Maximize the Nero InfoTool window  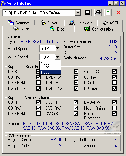[116, 3]
